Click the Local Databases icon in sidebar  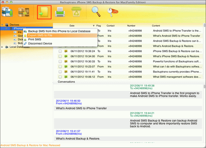pos(7,47)
